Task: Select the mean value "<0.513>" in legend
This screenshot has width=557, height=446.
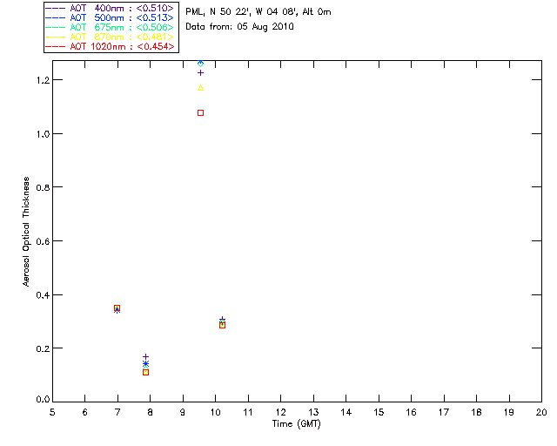Action: (x=155, y=17)
